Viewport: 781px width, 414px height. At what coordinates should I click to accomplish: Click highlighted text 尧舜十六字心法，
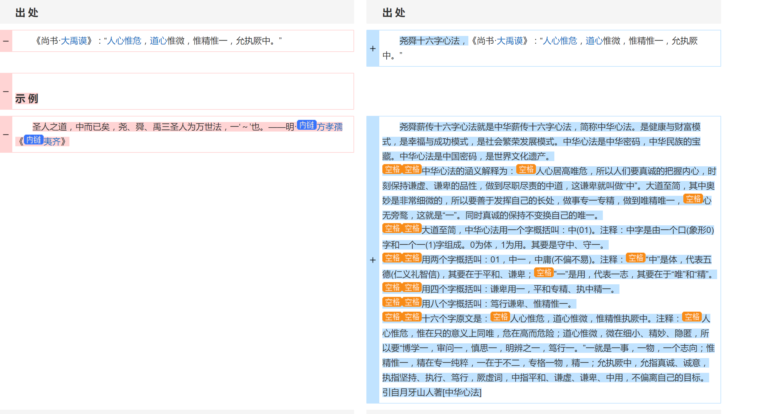[x=434, y=41]
